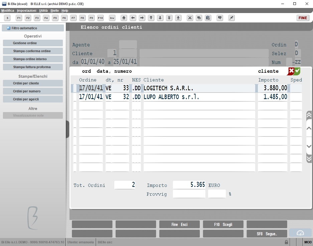Click the red X cancel icon

click(291, 71)
